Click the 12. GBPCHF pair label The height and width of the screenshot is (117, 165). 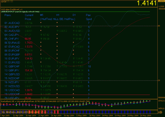click(x=12, y=67)
